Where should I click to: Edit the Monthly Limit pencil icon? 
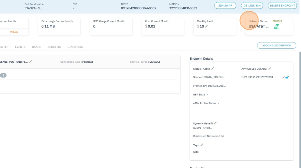[206, 26]
